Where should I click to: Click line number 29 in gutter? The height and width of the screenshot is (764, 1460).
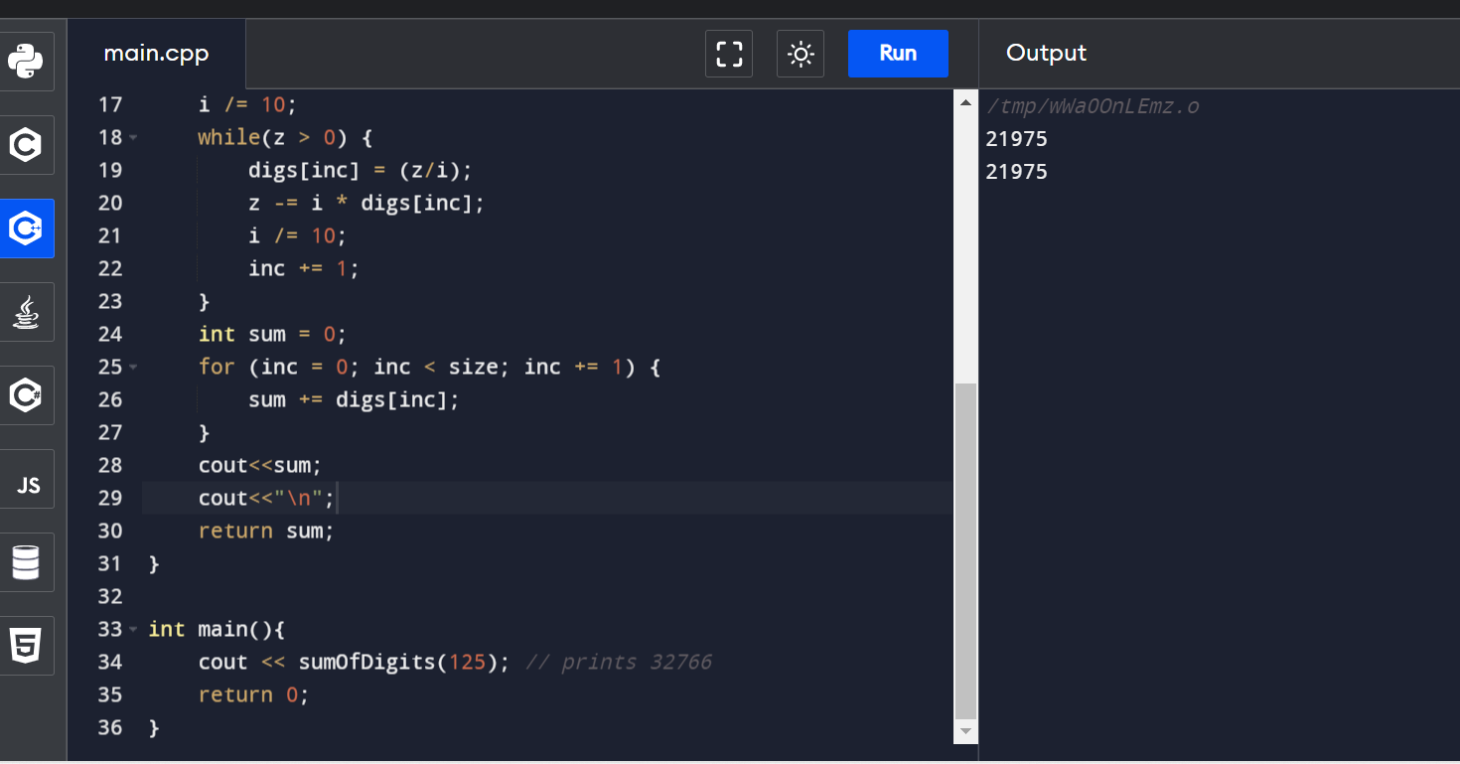point(110,498)
